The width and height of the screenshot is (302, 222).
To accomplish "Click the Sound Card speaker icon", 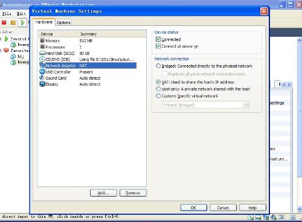I will [x=42, y=78].
